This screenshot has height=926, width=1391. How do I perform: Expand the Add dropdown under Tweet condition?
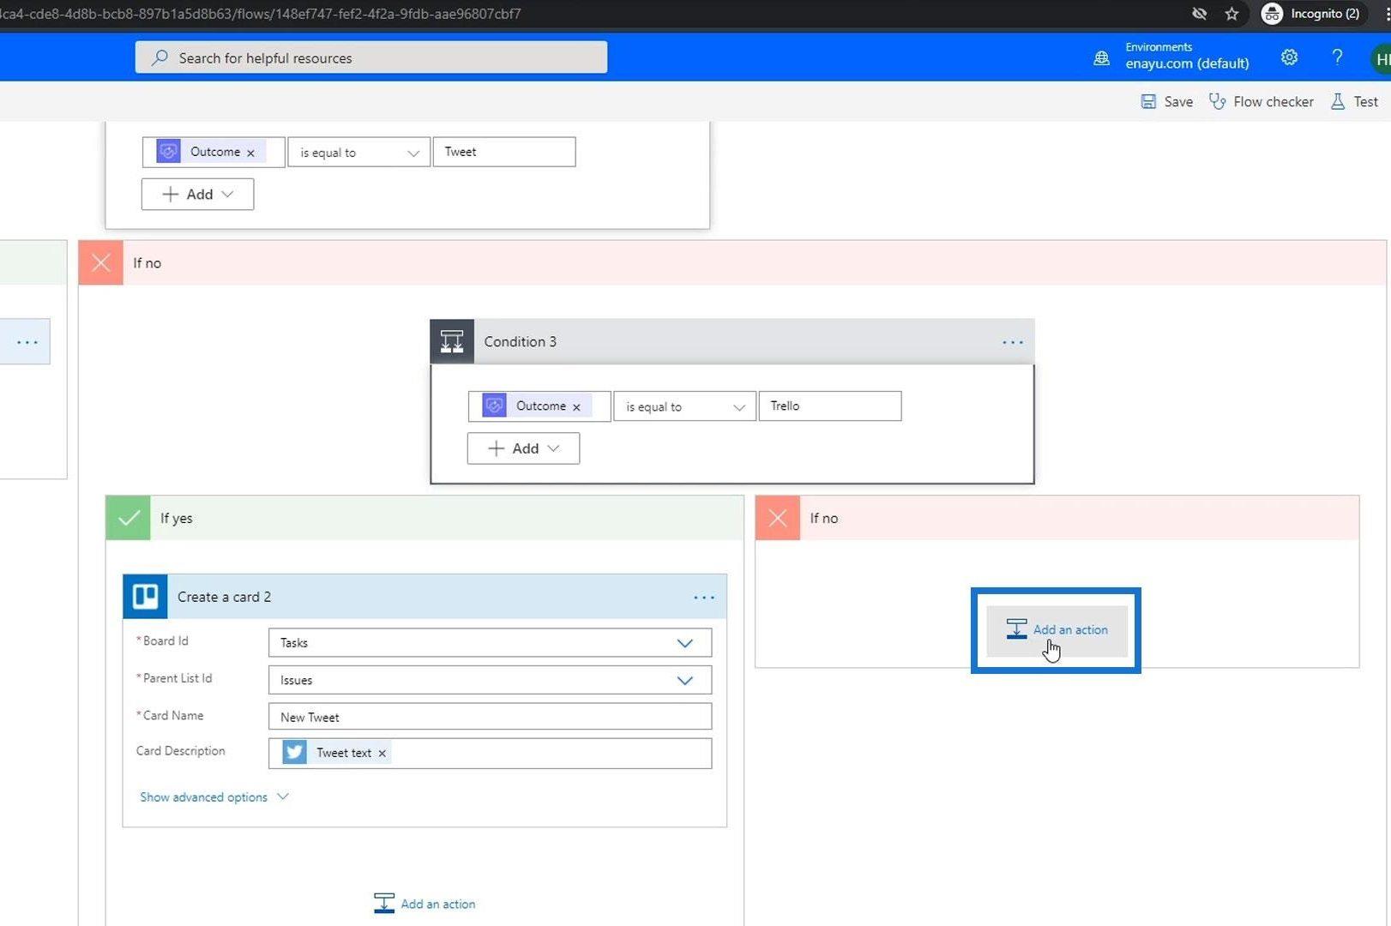(x=197, y=194)
